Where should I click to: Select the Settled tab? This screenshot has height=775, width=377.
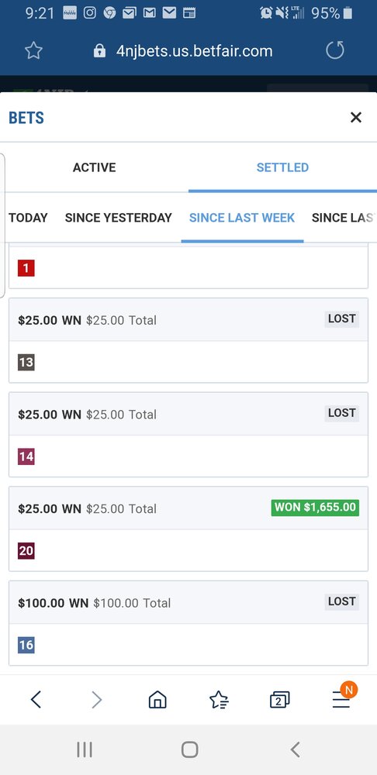[x=282, y=167]
